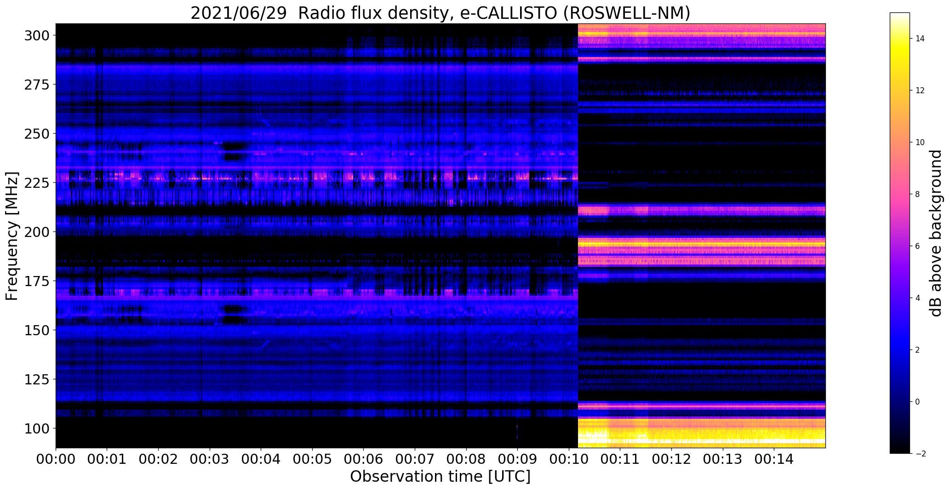Click the 00:08 time tick label
The height and width of the screenshot is (490, 950).
click(466, 459)
